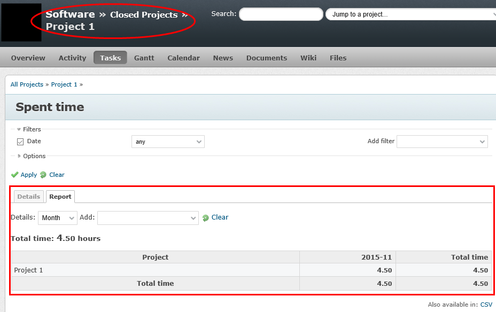Open the Gantt menu item

coord(144,58)
